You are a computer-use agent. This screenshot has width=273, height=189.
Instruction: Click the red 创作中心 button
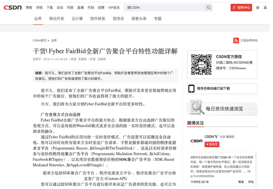(241, 8)
